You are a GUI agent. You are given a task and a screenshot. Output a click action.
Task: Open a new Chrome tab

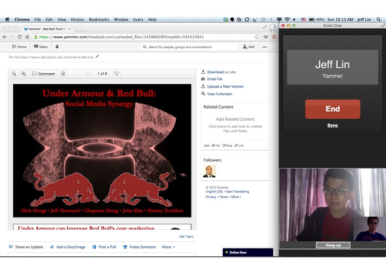pos(79,29)
